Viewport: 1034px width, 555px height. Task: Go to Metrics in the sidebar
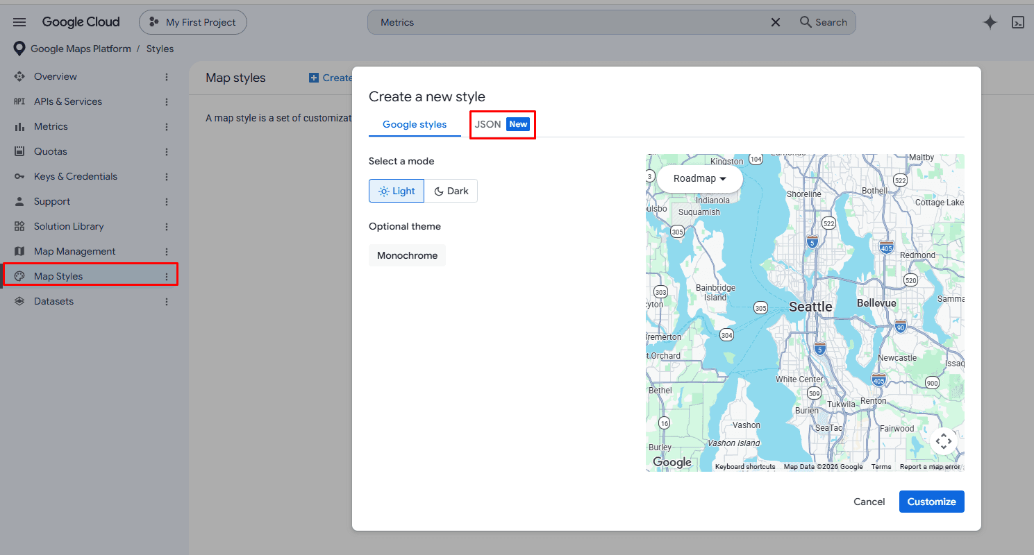tap(51, 126)
